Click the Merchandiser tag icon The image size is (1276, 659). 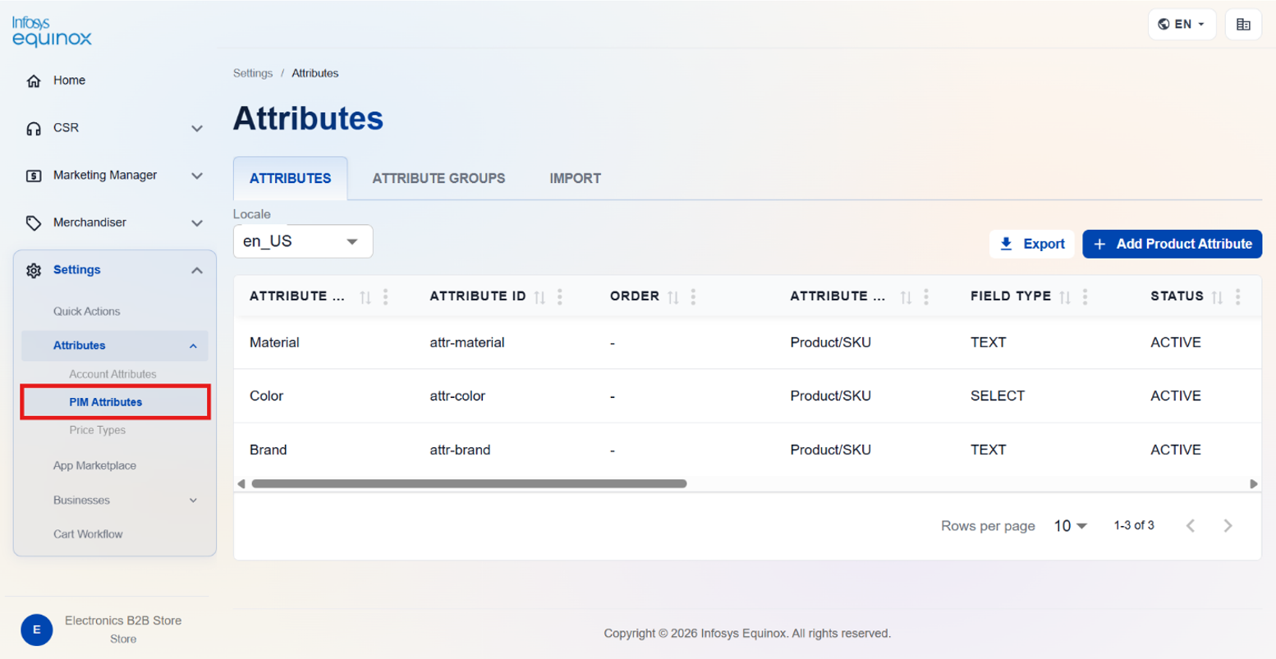pos(34,223)
